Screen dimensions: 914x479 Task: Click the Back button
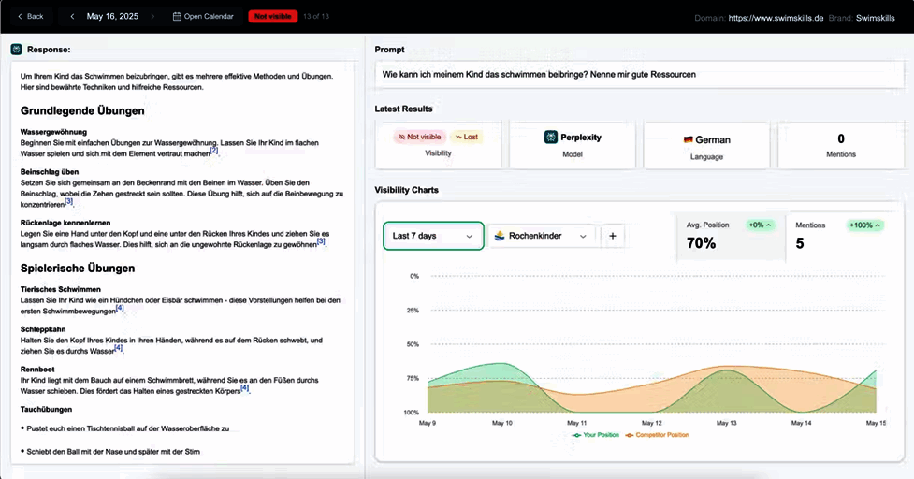tap(31, 16)
